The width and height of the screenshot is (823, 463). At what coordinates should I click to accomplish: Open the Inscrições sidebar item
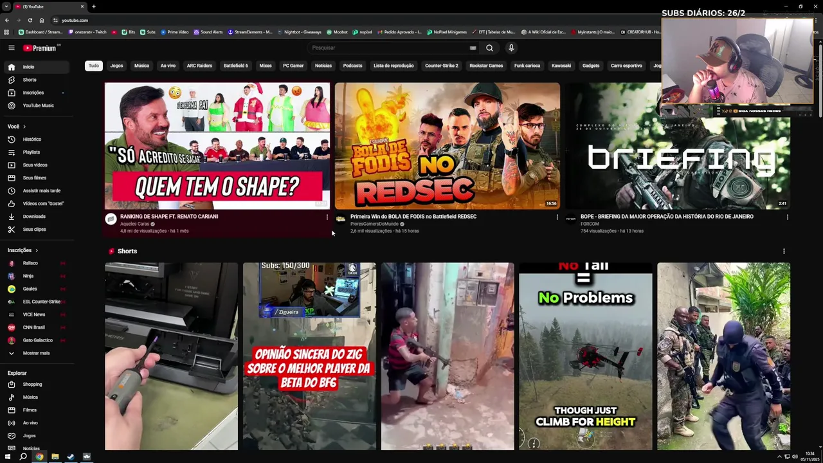[37, 93]
